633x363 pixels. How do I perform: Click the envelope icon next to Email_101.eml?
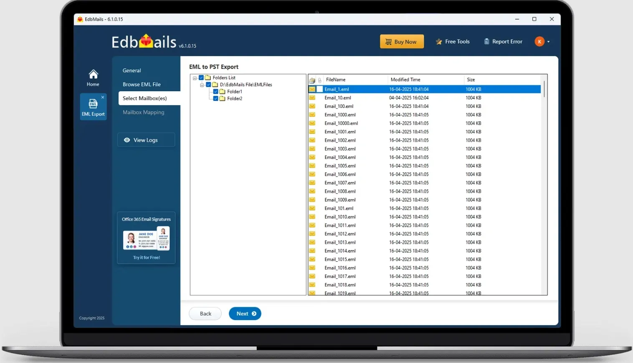click(x=312, y=208)
